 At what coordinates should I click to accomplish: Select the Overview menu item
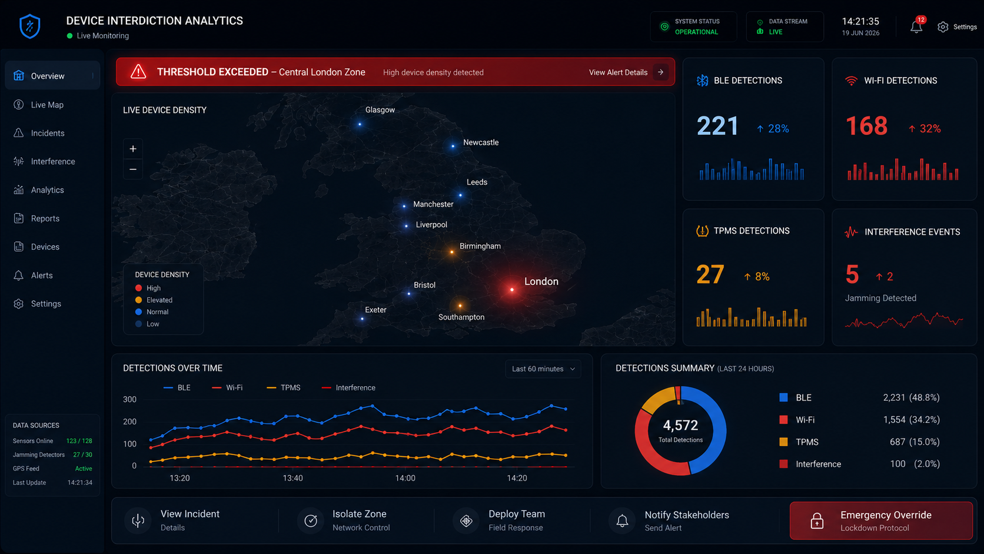pos(52,76)
